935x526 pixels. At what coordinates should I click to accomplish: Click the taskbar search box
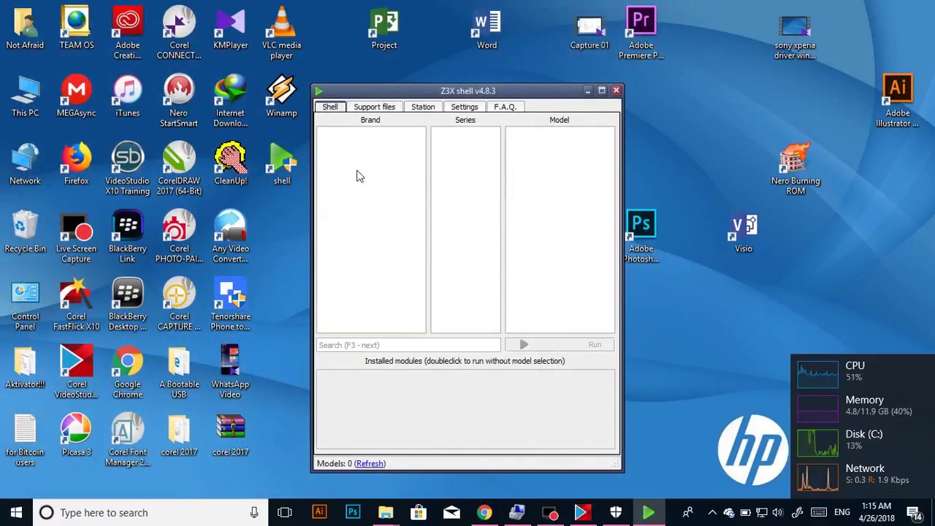point(150,513)
